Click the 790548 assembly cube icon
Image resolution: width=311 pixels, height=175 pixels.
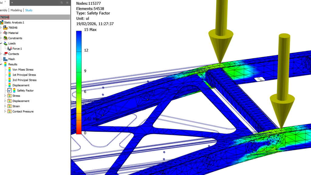click(5, 28)
